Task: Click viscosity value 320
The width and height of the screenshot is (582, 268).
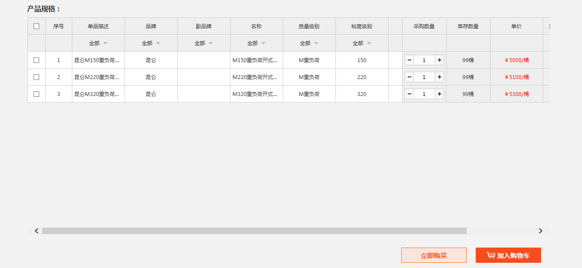Action: [x=362, y=94]
